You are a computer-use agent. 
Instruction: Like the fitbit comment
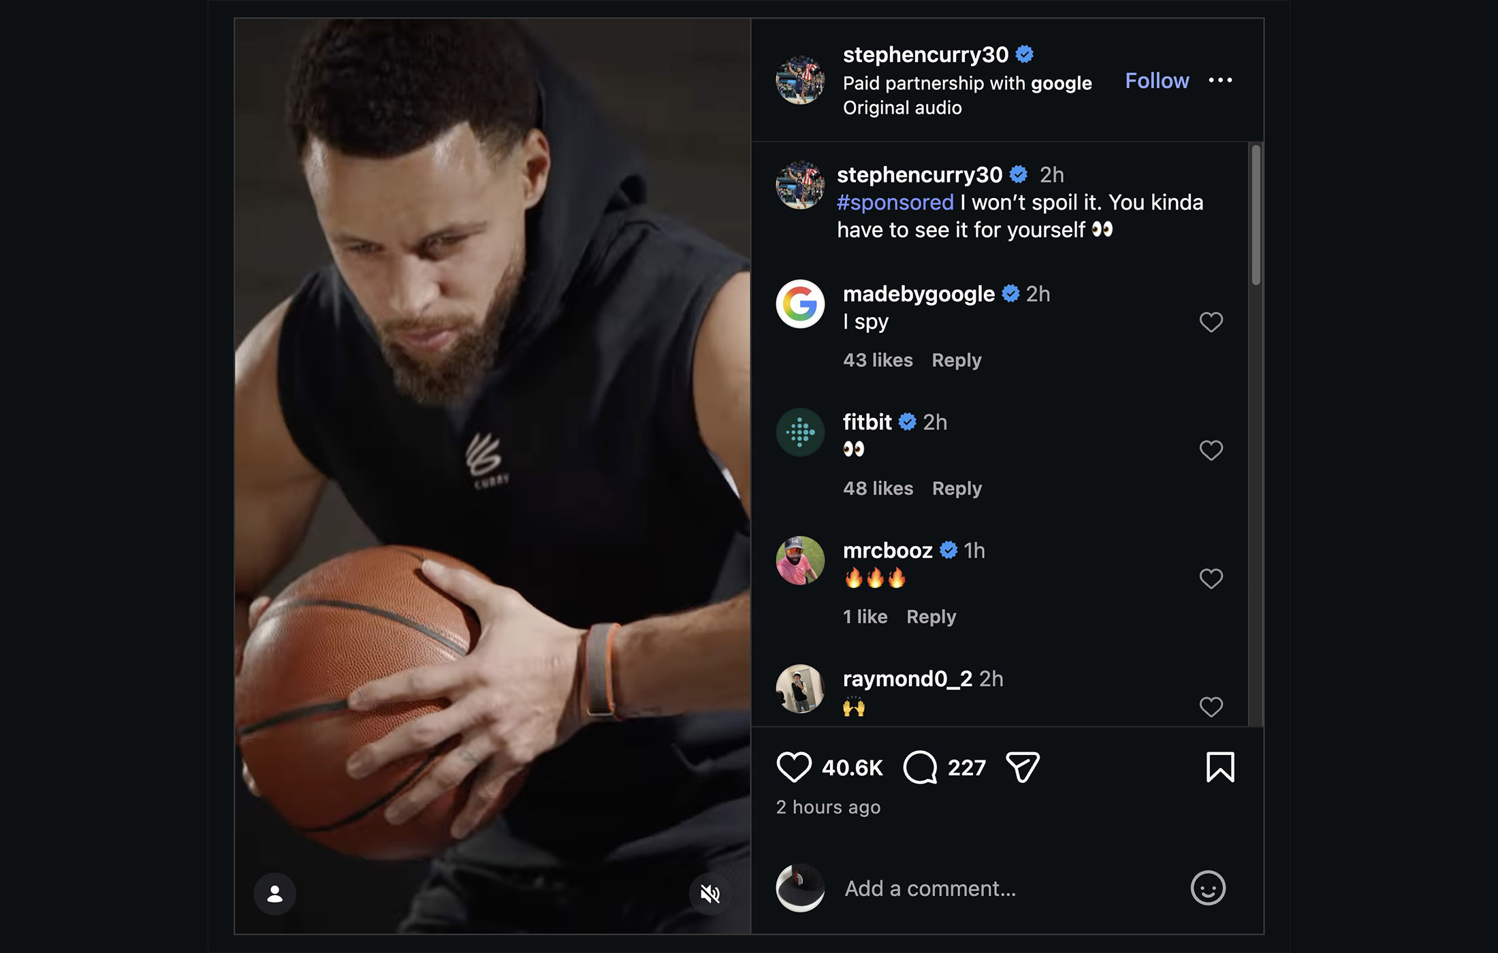1211,450
